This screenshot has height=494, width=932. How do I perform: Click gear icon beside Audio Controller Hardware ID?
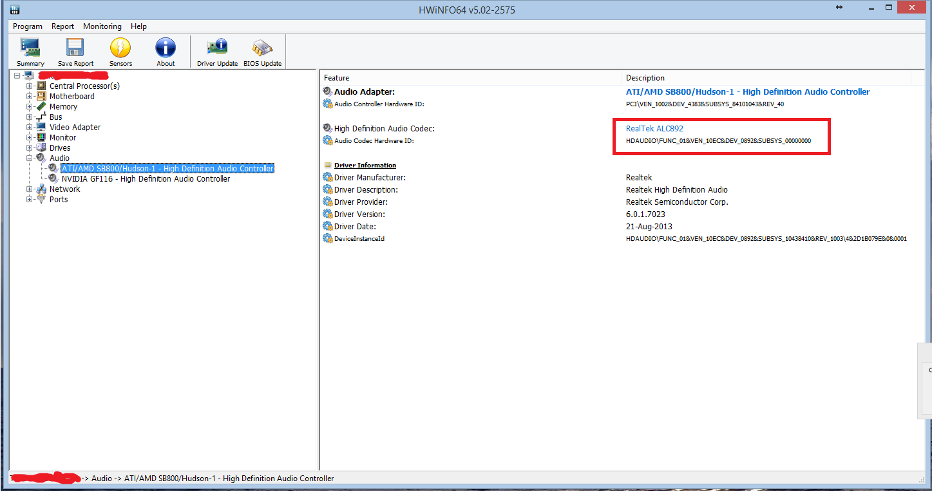[328, 104]
